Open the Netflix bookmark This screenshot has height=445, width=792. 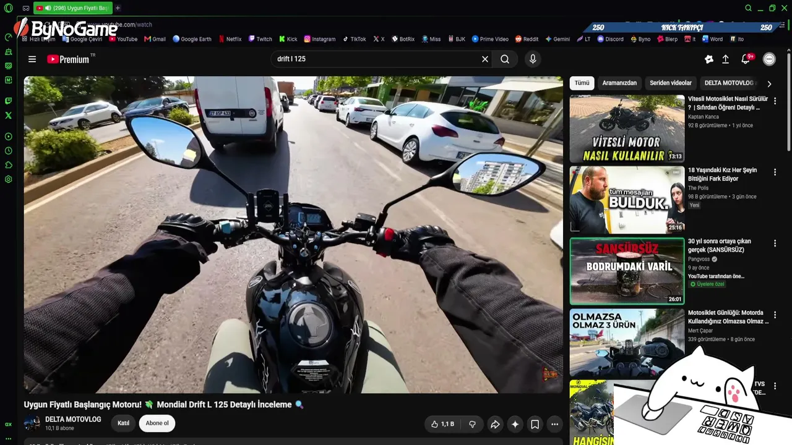pyautogui.click(x=229, y=39)
